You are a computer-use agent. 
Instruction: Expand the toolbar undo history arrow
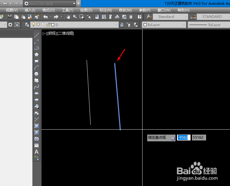click(x=51, y=17)
